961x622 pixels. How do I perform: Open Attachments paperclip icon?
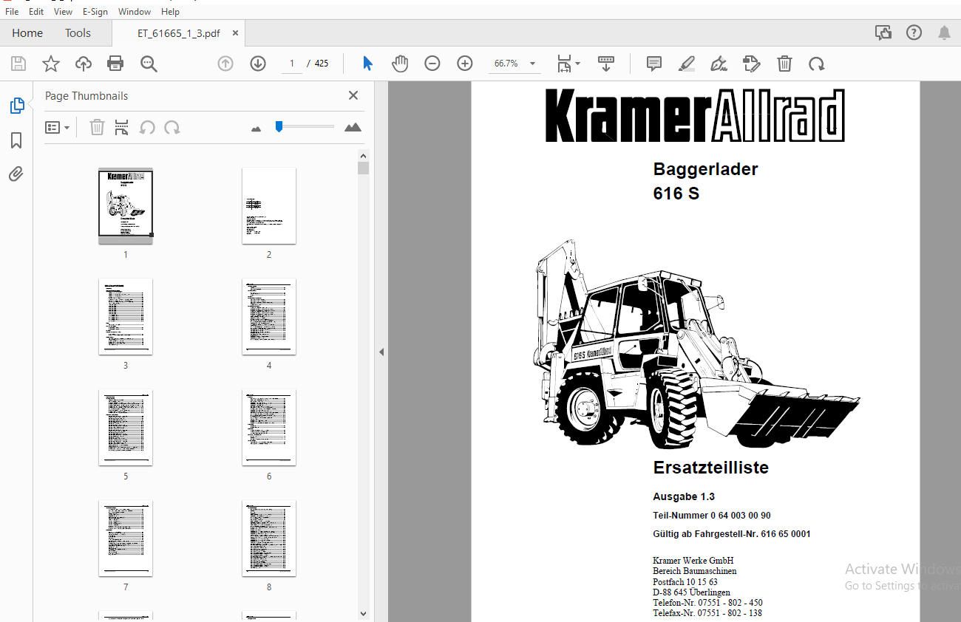coord(16,174)
